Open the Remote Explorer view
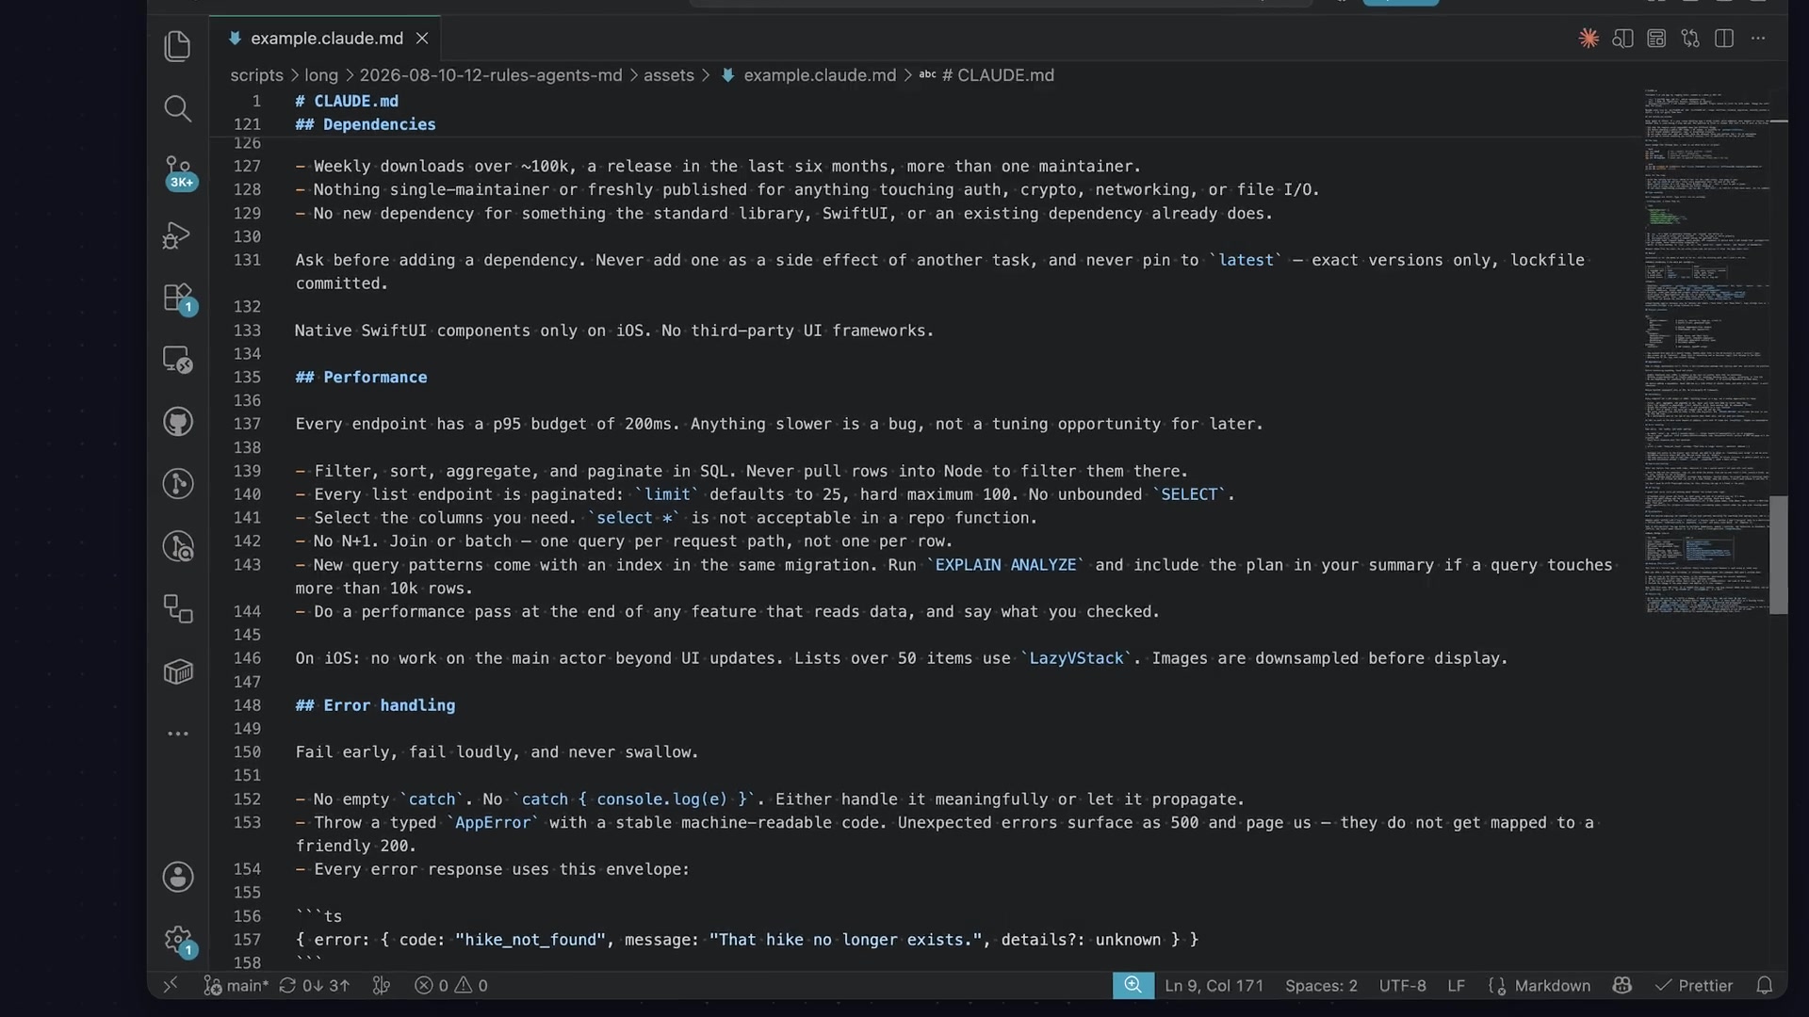1809x1017 pixels. point(177,360)
